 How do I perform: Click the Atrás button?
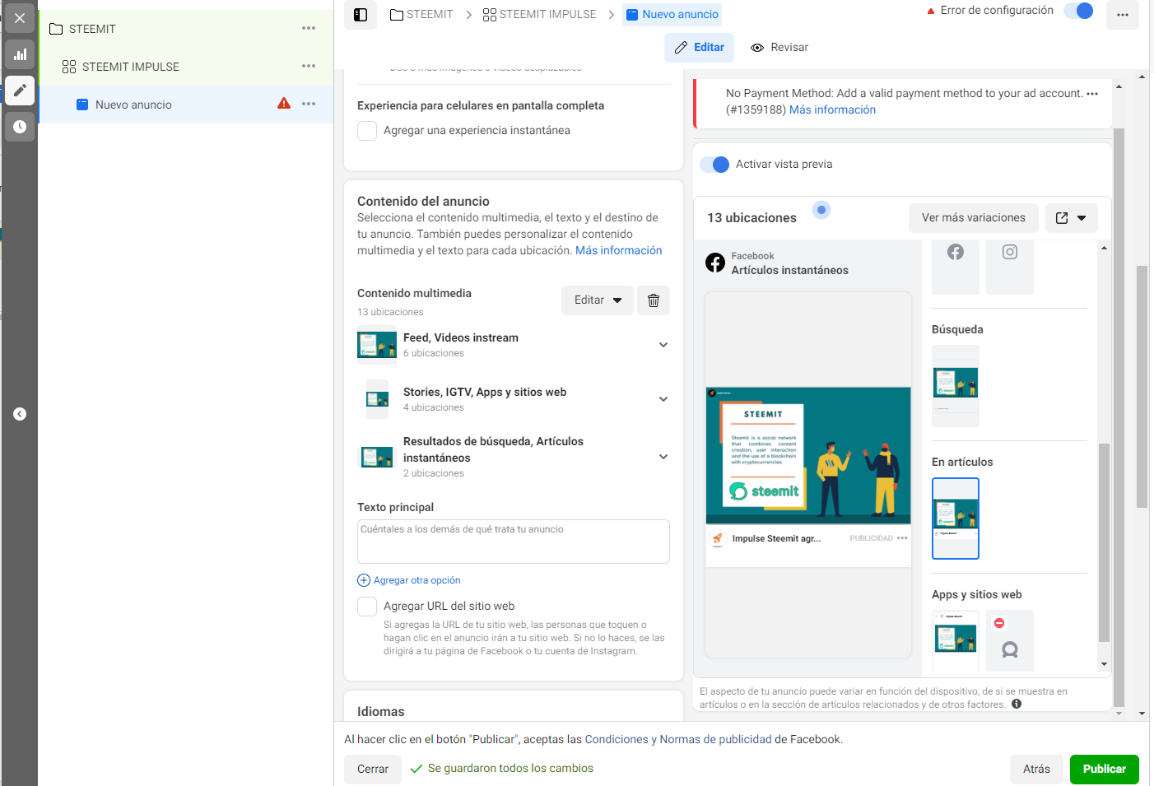tap(1036, 769)
